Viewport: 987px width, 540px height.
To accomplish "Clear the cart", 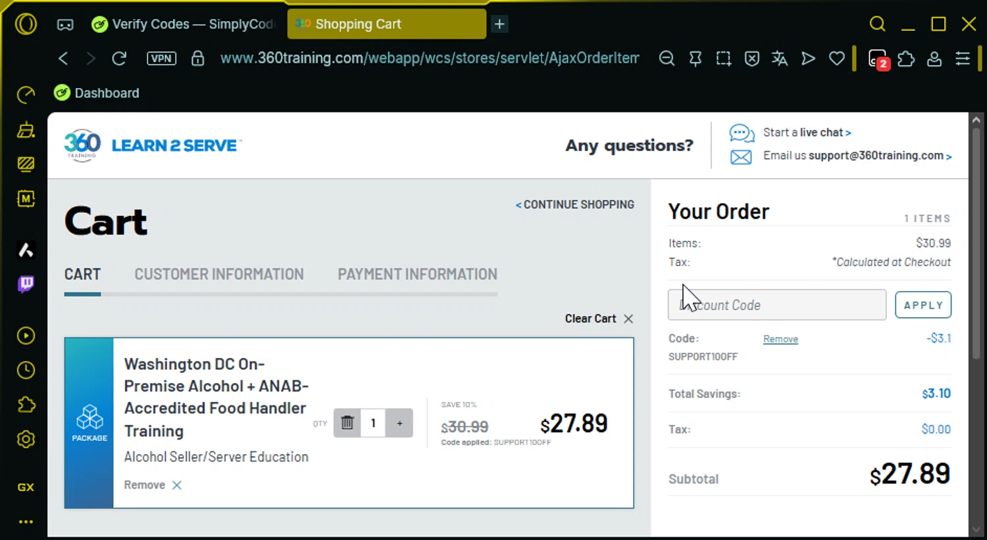I will 599,319.
